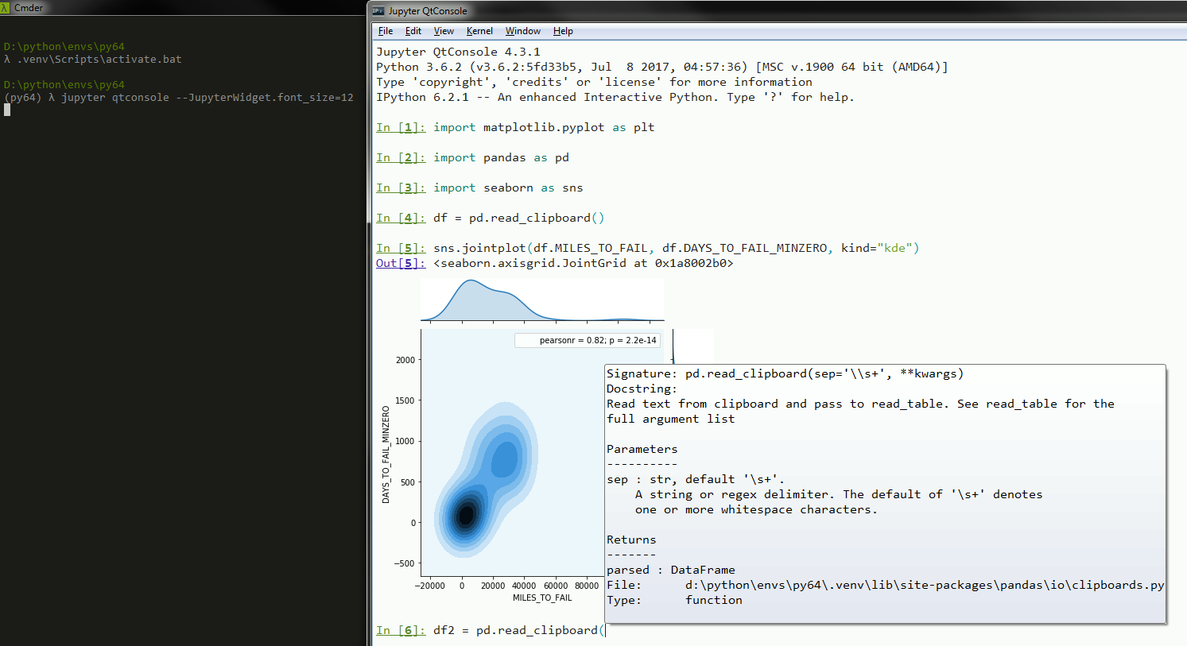The width and height of the screenshot is (1187, 646).
Task: Open the View menu
Action: tap(444, 31)
